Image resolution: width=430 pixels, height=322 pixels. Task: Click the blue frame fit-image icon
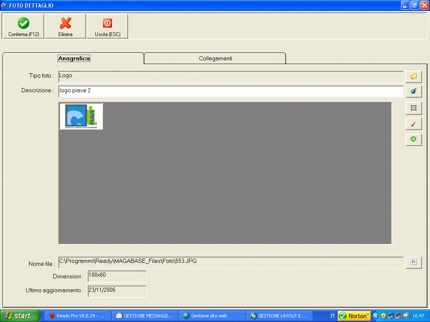point(414,108)
